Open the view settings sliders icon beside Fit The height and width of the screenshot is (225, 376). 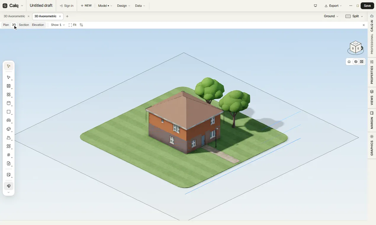click(81, 25)
